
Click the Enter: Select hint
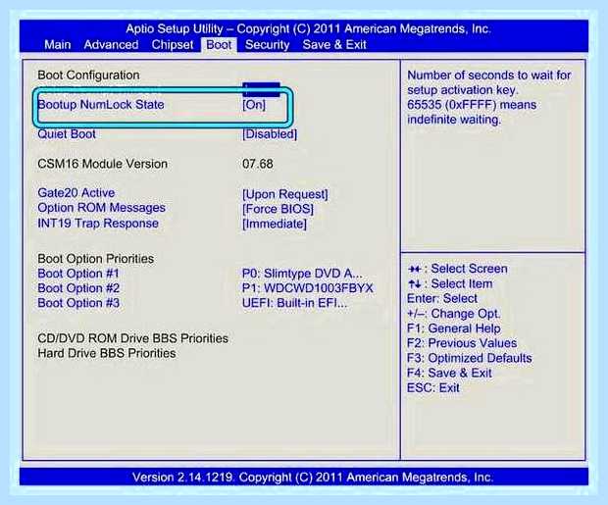tap(442, 299)
